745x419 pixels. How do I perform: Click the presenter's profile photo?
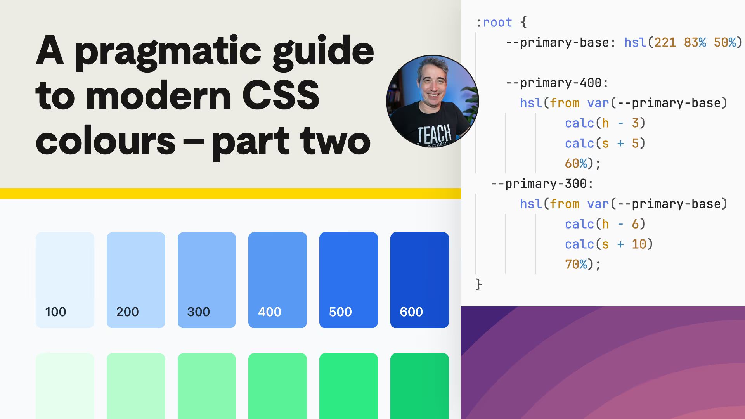click(x=432, y=100)
